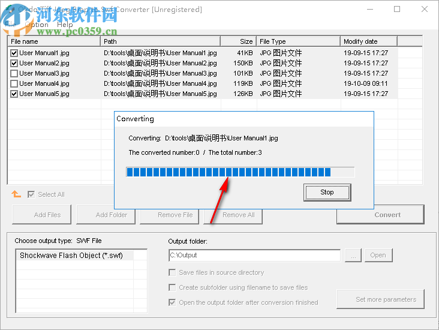439x330 pixels.
Task: Minimize the converter window
Action: click(370, 9)
